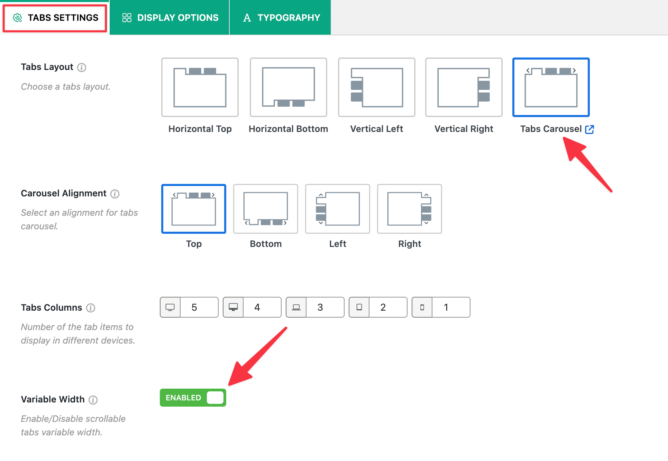
Task: Select the Vertical Right layout
Action: pos(464,87)
